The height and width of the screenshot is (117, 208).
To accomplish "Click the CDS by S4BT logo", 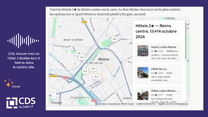I will [x=21, y=103].
